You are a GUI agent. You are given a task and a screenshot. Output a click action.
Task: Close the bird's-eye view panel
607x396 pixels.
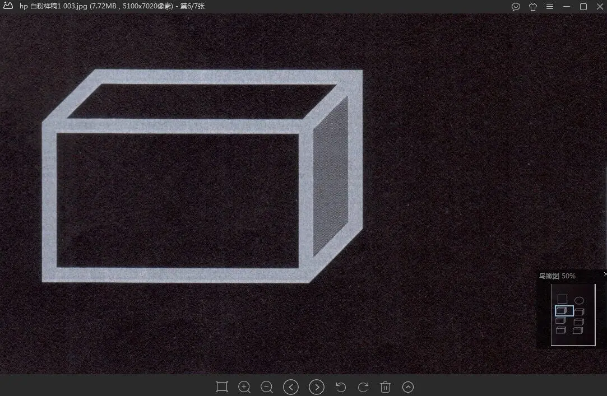point(605,274)
